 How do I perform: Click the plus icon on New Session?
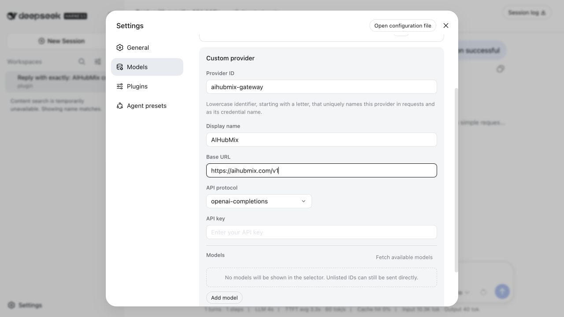click(x=41, y=41)
